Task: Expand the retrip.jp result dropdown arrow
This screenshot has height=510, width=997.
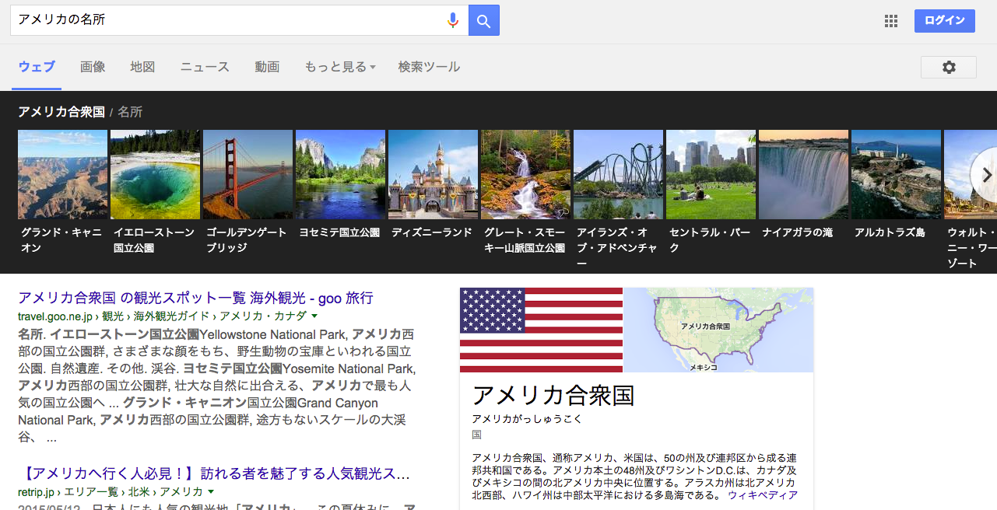Action: [x=211, y=492]
